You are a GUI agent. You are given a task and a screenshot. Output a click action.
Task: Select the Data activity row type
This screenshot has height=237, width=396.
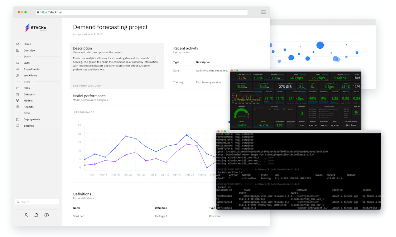176,70
